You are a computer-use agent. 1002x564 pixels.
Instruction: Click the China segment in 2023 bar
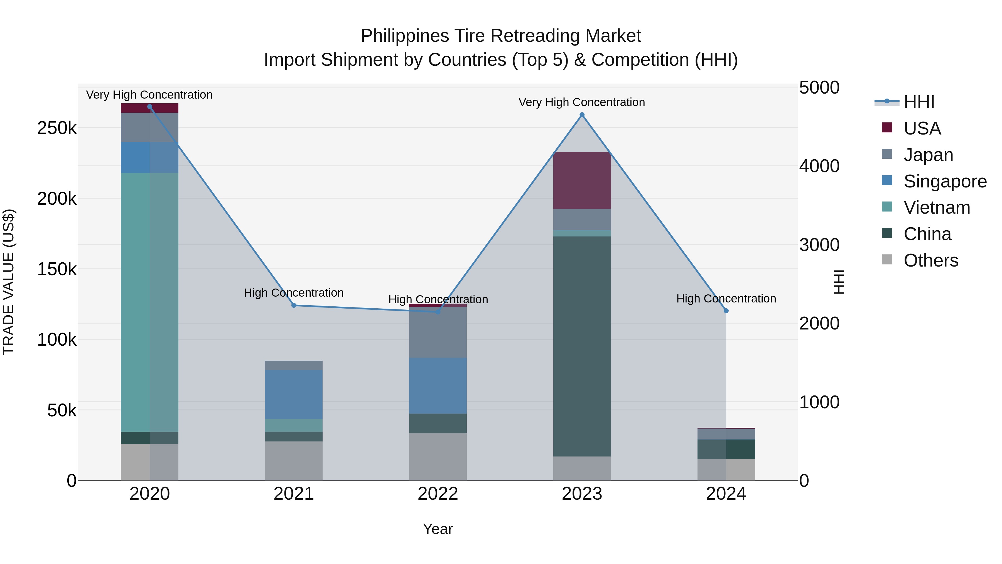point(582,346)
